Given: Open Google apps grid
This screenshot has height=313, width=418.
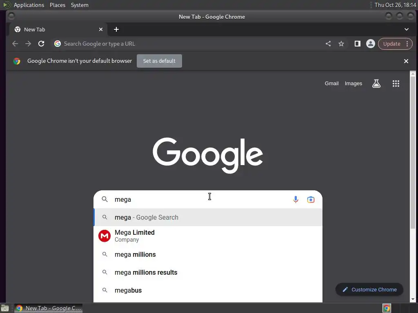Looking at the screenshot, I should (396, 84).
